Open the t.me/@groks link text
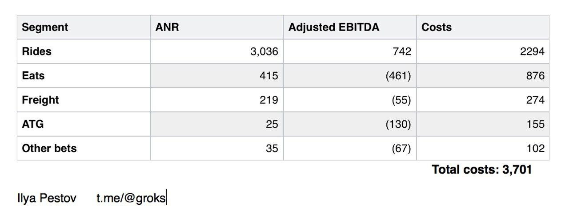The image size is (569, 219). (x=131, y=198)
